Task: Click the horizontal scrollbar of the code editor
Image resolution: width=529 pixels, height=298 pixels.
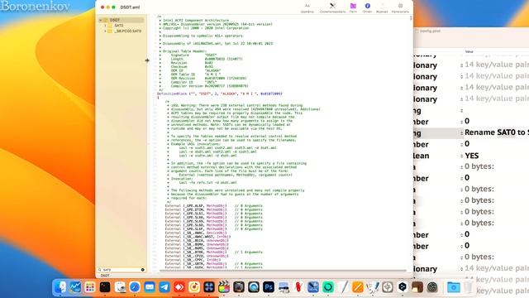Action: (x=283, y=271)
